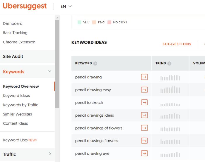The width and height of the screenshot is (205, 162).
Task: Click the KEYWORD IDEAS heading
Action: (89, 42)
